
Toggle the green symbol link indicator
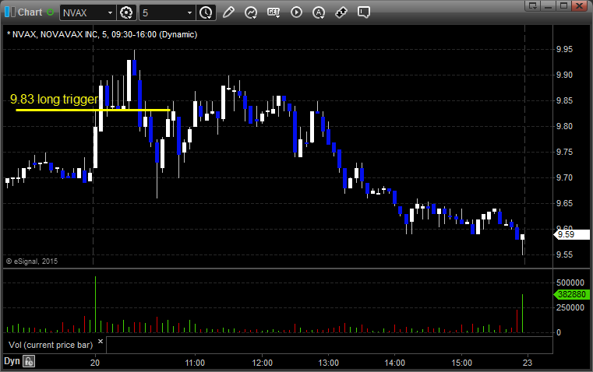click(x=51, y=12)
